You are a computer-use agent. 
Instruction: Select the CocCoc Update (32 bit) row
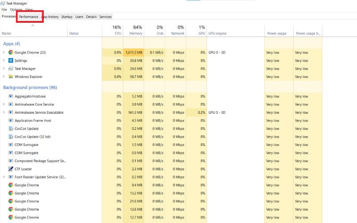pyautogui.click(x=161, y=136)
